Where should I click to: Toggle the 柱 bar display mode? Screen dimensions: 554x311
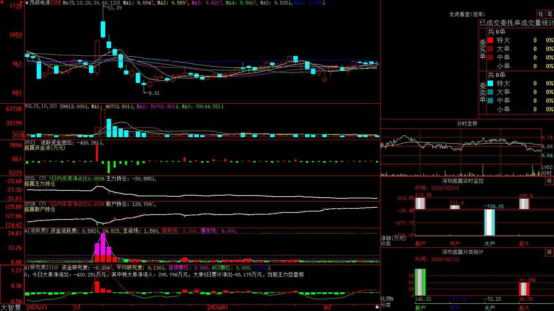[541, 14]
